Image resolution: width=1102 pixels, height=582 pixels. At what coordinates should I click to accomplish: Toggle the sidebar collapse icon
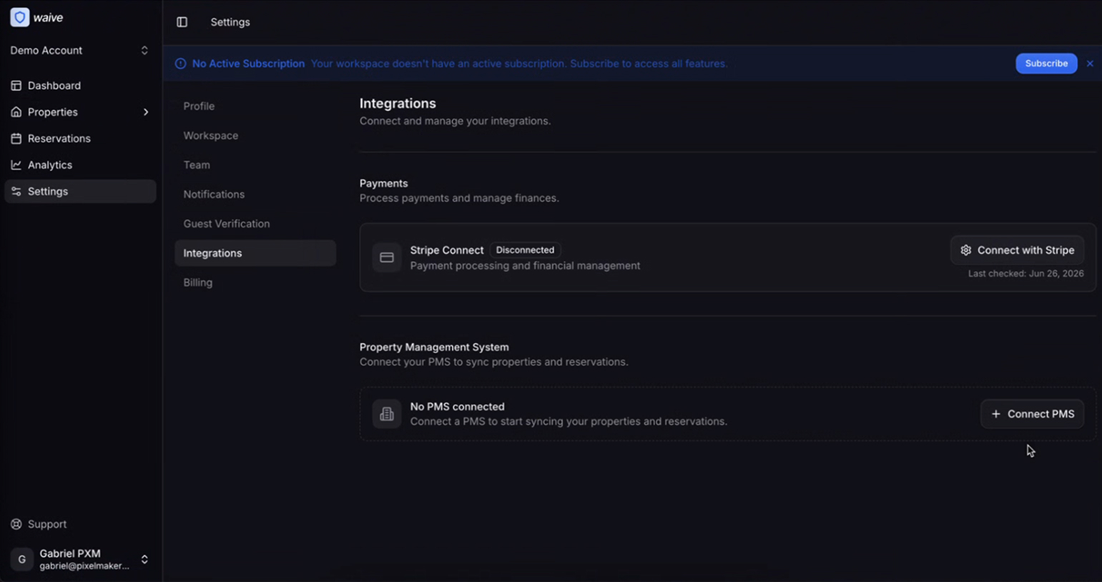click(x=182, y=22)
